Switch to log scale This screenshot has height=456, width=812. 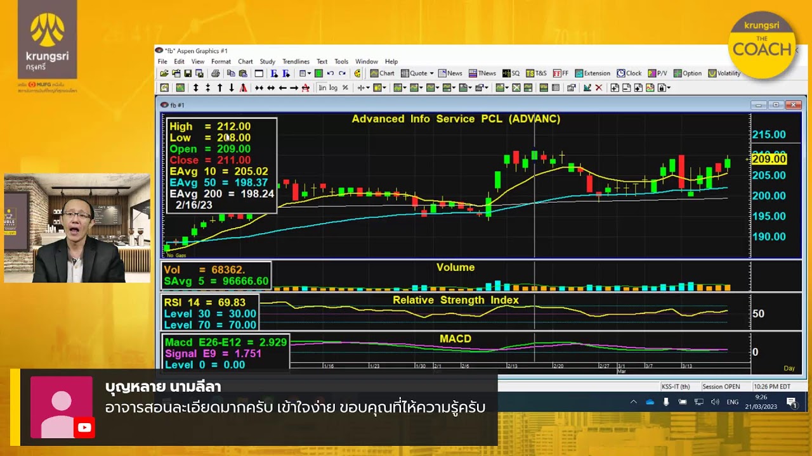[x=334, y=88]
